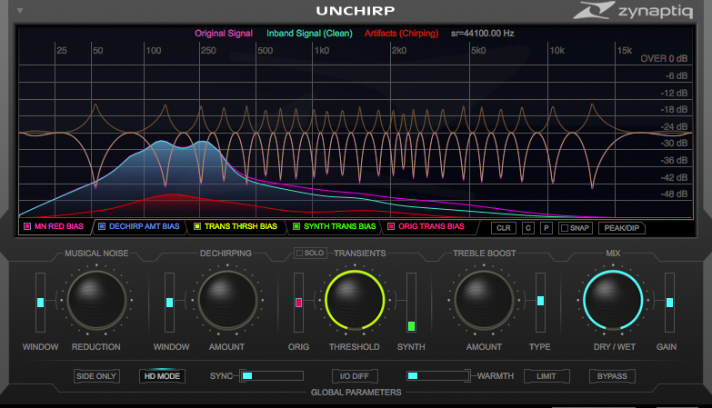
Task: Click the I/O DIFF button
Action: (x=355, y=375)
